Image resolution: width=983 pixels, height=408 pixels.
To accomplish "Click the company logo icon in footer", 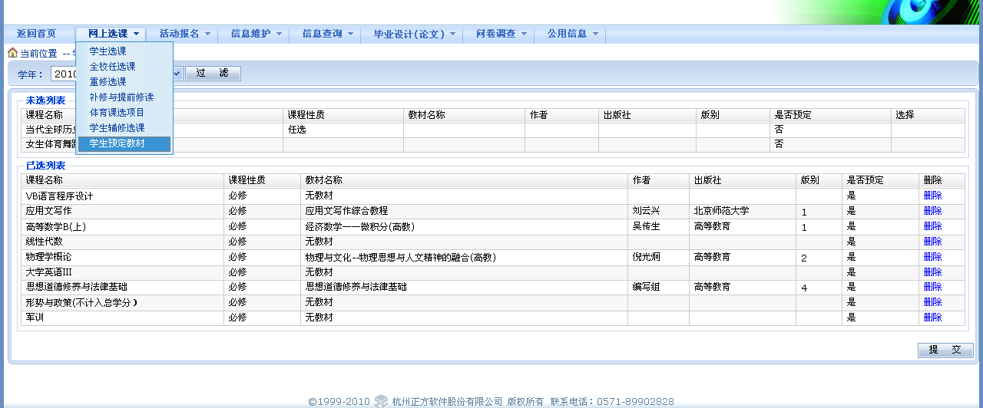I will tap(382, 401).
